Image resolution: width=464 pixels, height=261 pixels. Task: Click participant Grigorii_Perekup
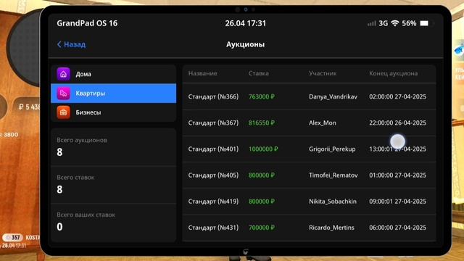332,149
